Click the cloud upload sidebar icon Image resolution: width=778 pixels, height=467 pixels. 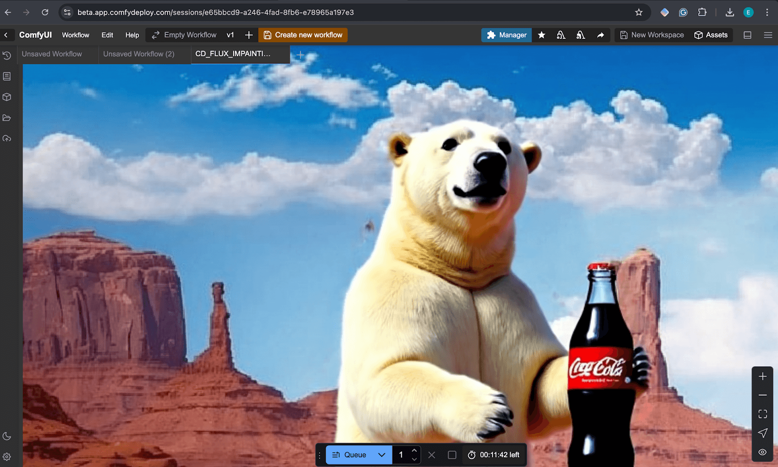[x=7, y=139]
